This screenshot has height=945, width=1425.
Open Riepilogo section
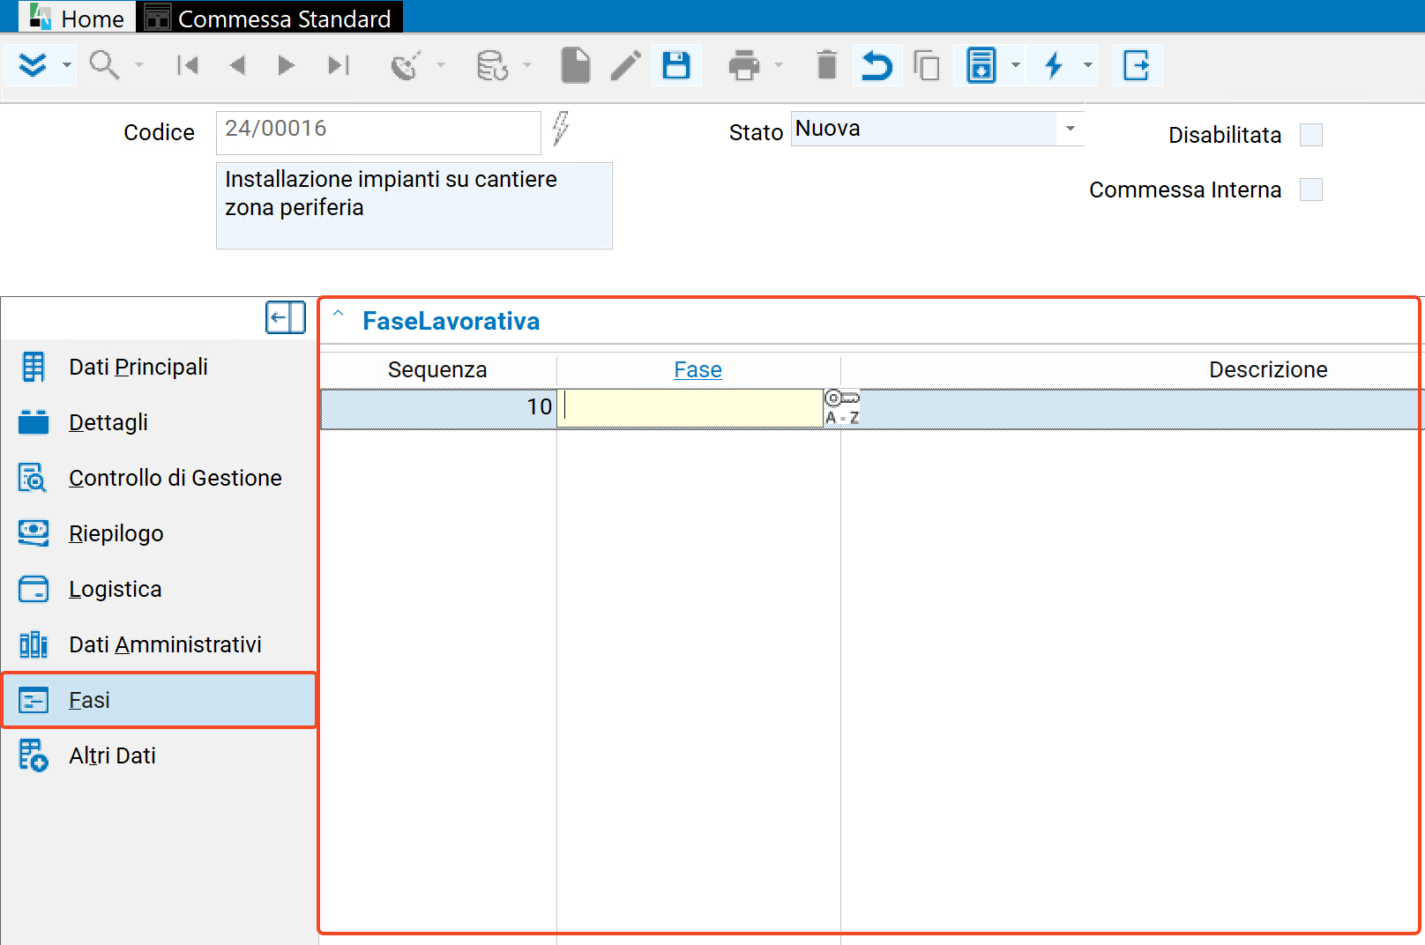(x=159, y=533)
